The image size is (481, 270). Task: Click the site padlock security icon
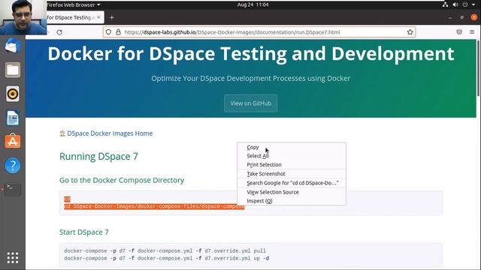(x=118, y=32)
